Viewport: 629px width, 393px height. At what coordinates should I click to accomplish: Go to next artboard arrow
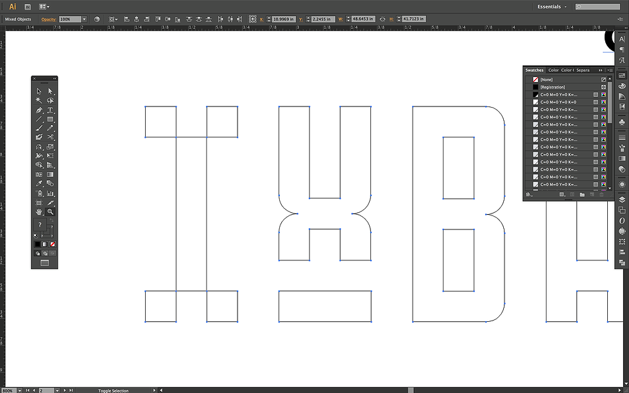(65, 390)
